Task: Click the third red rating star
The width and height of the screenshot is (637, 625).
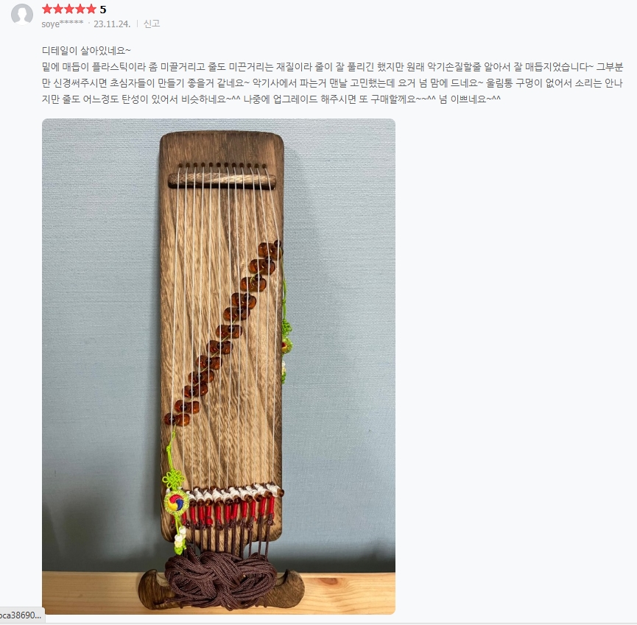Action: click(x=69, y=9)
